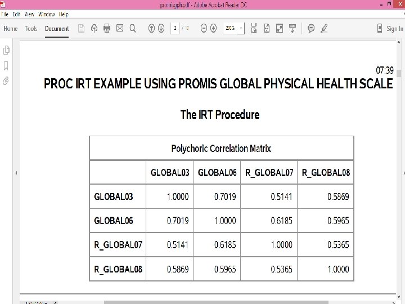Add a comment with the speech bubble icon
The width and height of the screenshot is (405, 304).
point(311,28)
